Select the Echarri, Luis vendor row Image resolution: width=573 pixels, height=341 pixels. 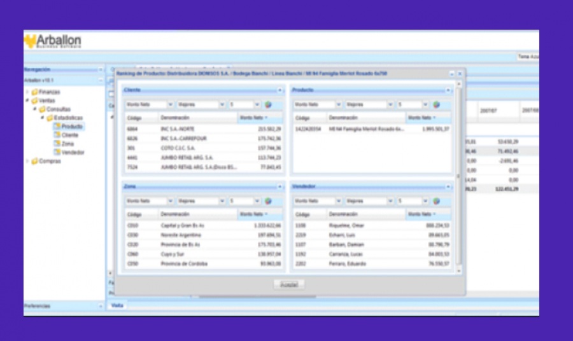tap(372, 235)
